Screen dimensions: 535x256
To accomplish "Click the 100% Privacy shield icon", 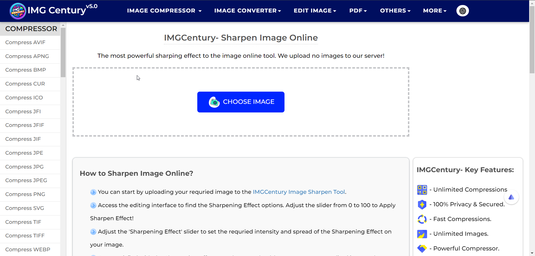I will coord(422,205).
